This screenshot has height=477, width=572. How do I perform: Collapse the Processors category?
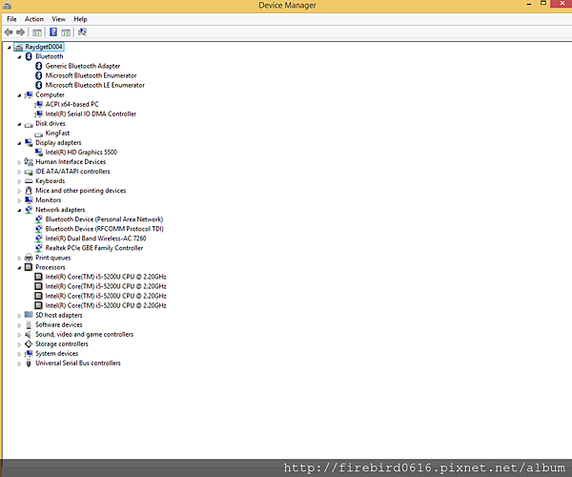[19, 268]
